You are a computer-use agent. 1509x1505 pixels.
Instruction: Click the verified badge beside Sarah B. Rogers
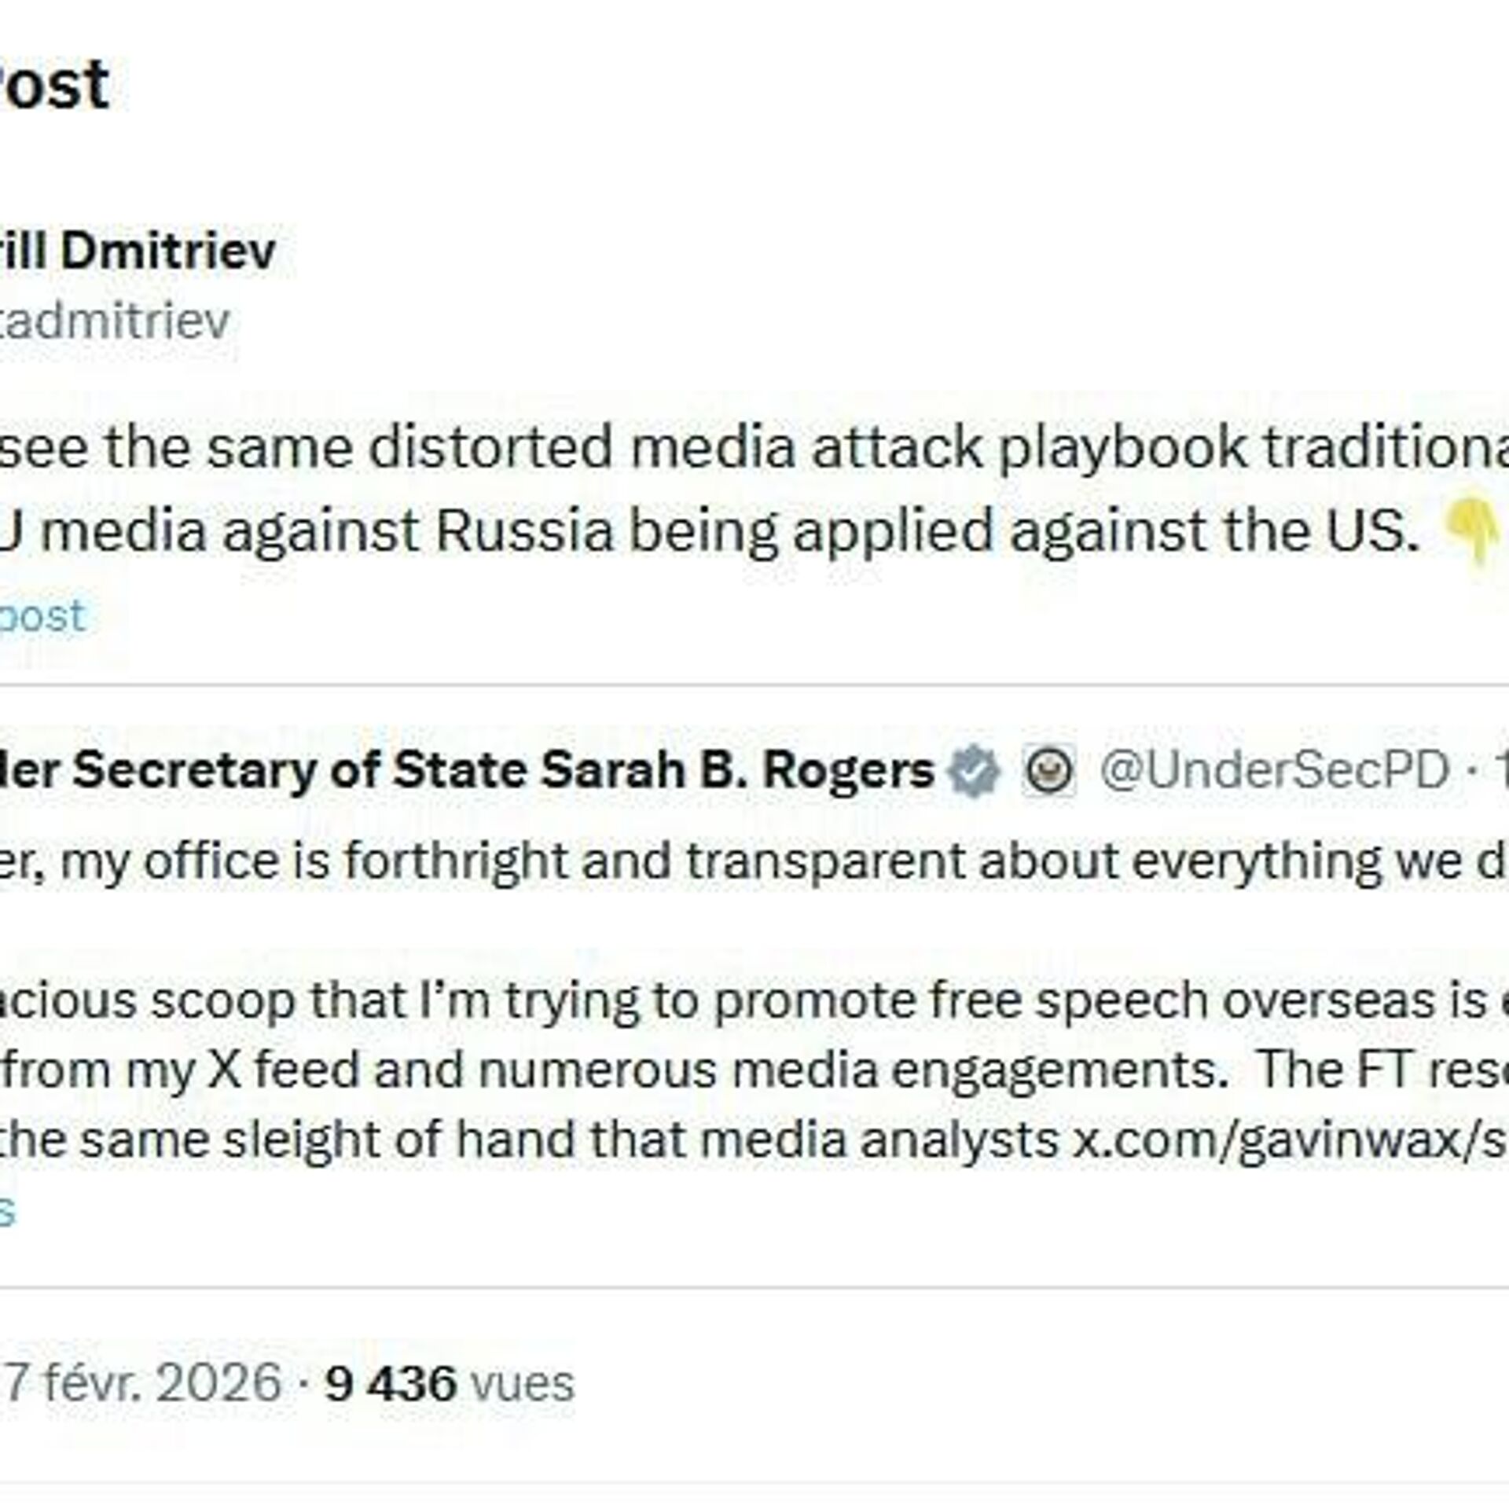974,771
